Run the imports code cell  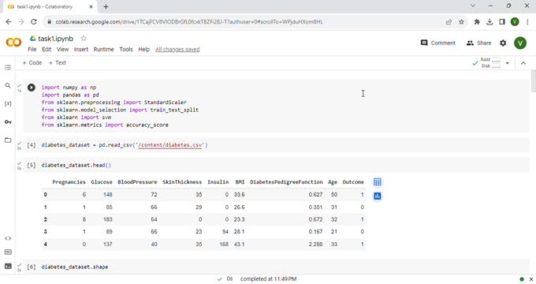tap(31, 88)
